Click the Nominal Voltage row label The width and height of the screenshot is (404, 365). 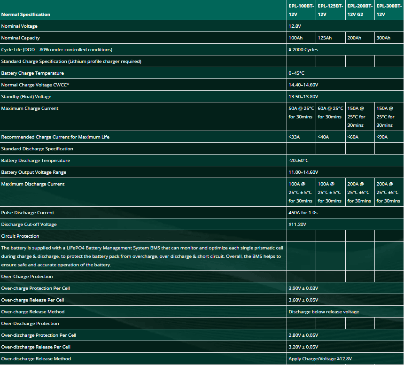point(19,26)
